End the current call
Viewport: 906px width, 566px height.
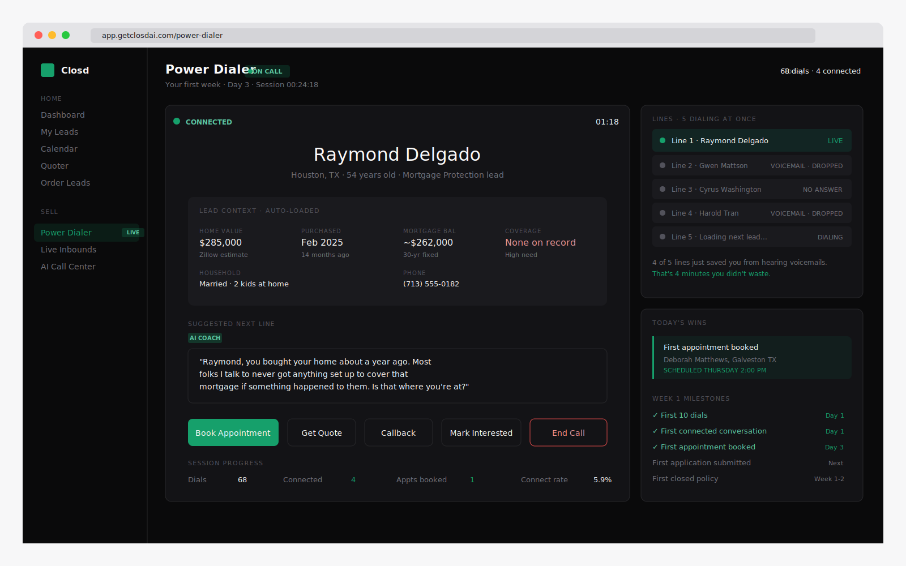pos(568,432)
